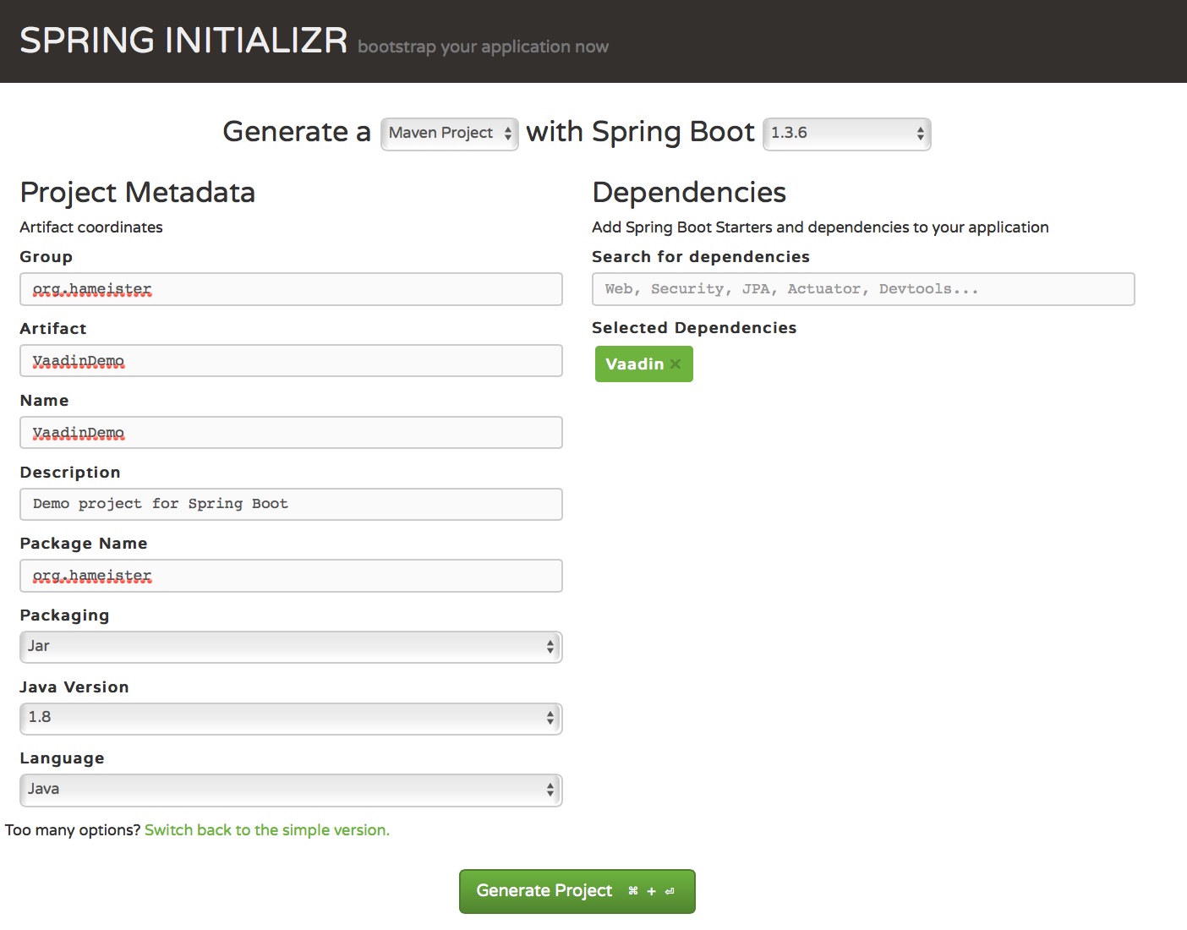Switch back to the simple version
This screenshot has width=1187, height=930.
(267, 830)
